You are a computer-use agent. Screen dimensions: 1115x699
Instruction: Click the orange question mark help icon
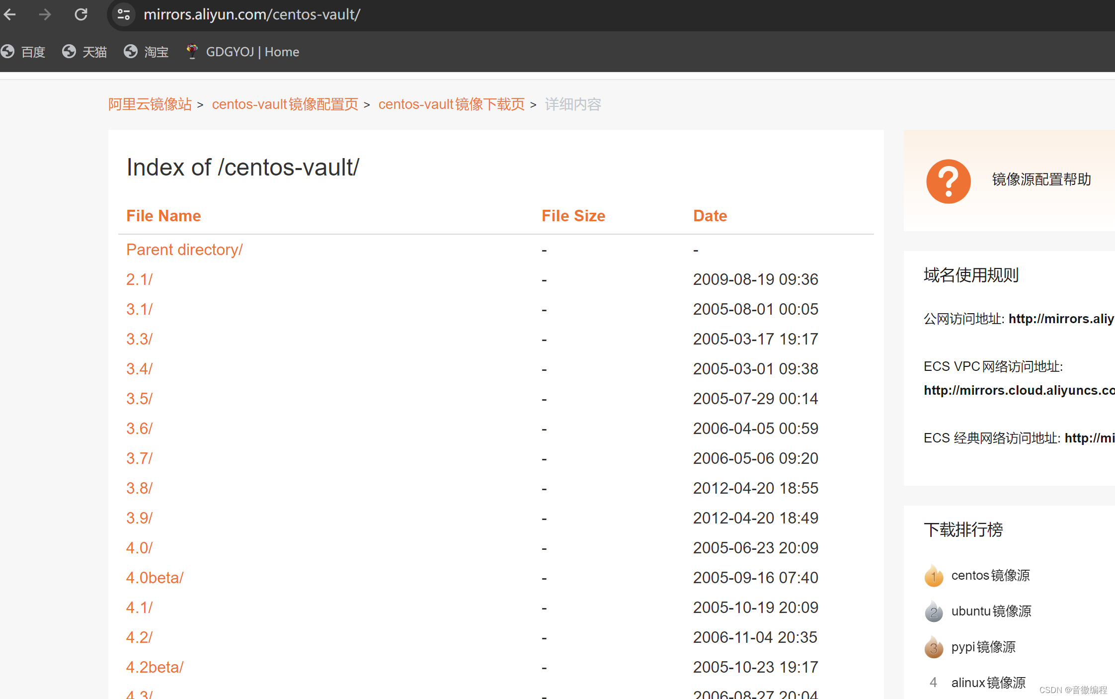point(948,181)
